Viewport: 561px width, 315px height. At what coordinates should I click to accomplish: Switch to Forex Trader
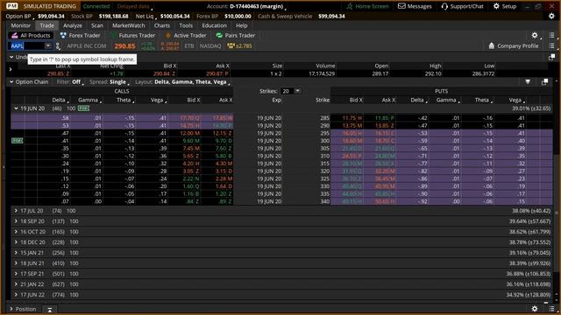pyautogui.click(x=80, y=35)
